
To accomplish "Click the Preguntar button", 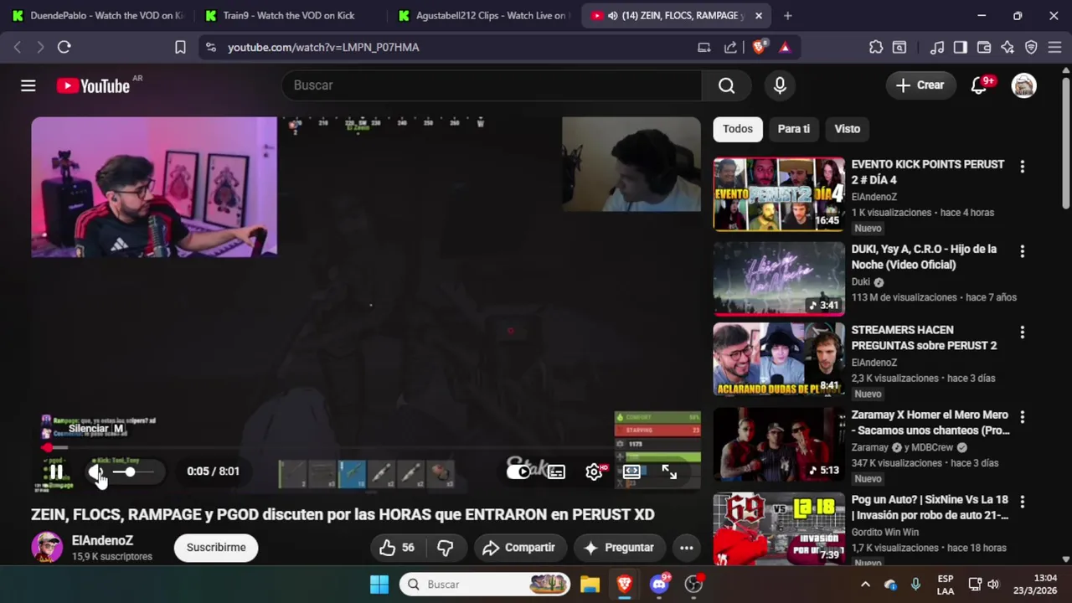I will coord(619,548).
